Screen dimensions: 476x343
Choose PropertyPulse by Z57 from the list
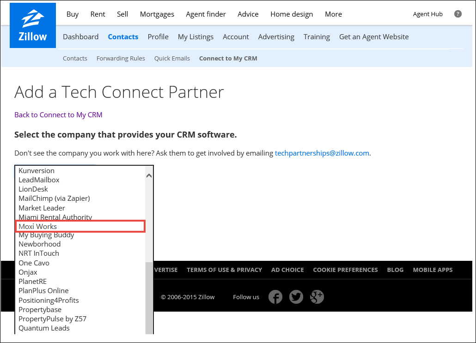coord(80,319)
